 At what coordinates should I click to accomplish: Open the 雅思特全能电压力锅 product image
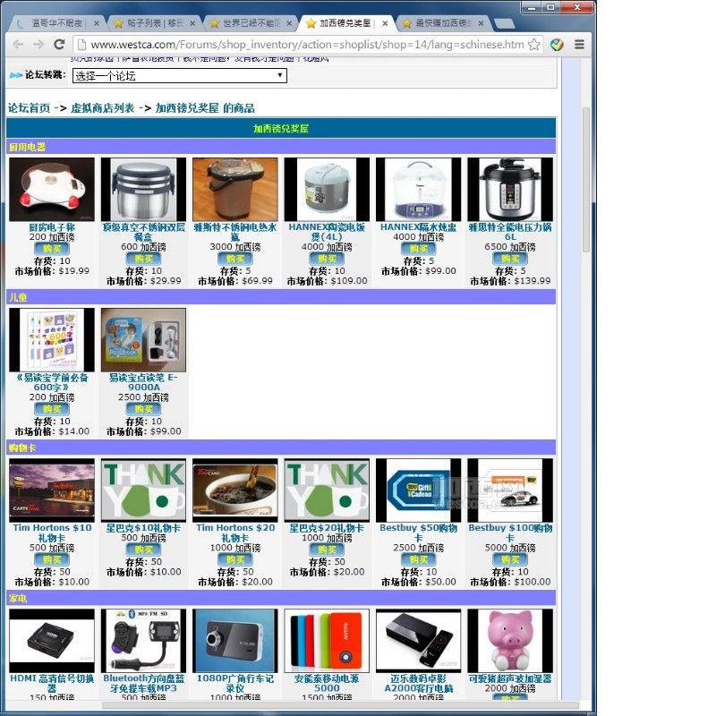(x=510, y=190)
